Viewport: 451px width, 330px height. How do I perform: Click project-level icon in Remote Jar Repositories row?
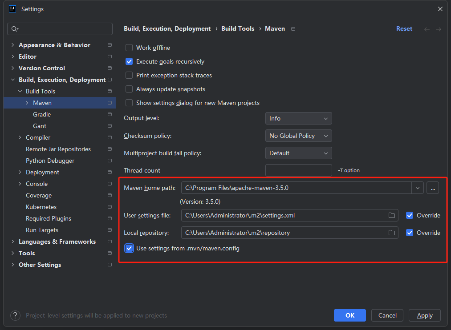[110, 149]
